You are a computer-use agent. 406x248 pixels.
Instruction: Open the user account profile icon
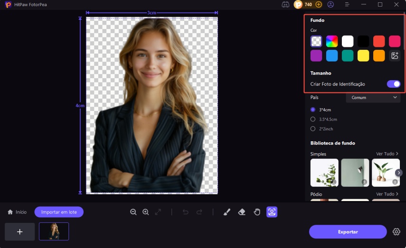(x=330, y=5)
